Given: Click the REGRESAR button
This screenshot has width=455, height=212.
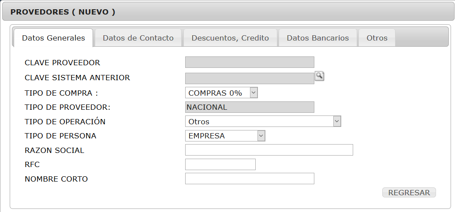Looking at the screenshot, I should click(409, 193).
